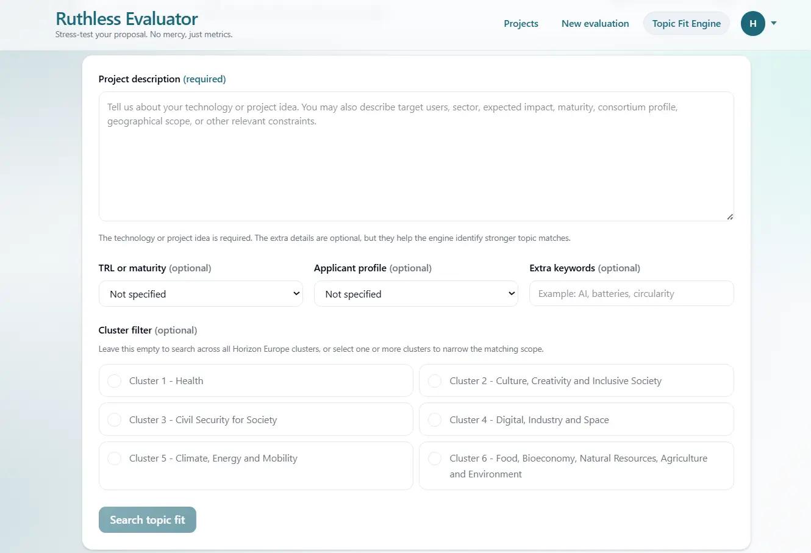
Task: Click the Extra keywords label
Action: 585,268
